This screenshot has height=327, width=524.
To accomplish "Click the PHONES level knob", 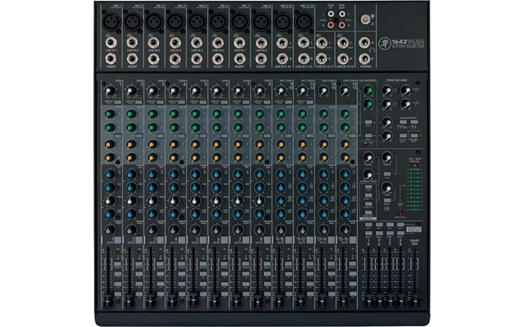I will tap(368, 157).
